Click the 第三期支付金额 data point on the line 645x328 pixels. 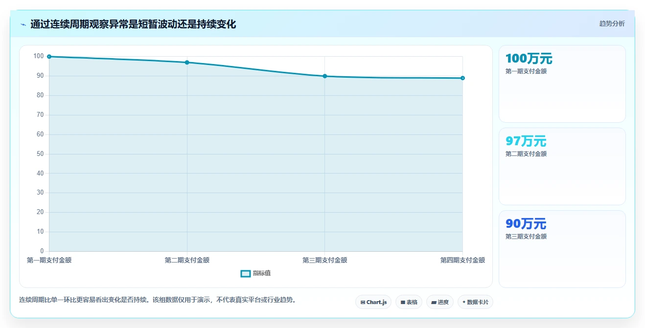click(325, 76)
